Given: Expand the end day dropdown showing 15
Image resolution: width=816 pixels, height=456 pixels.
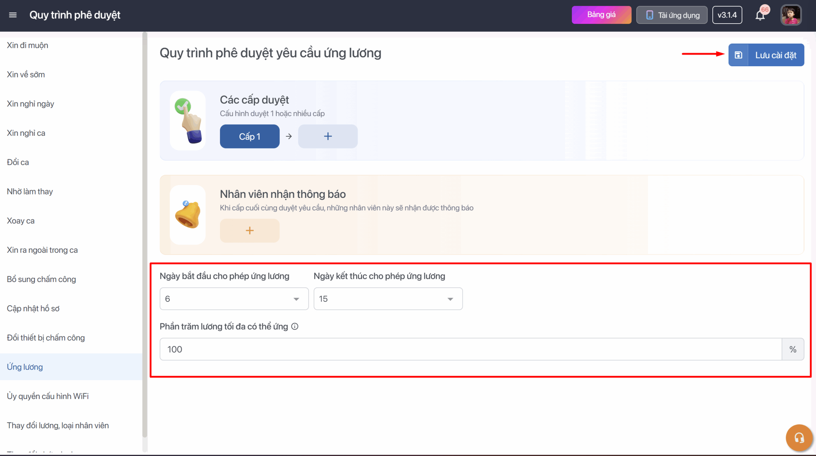Looking at the screenshot, I should point(388,299).
